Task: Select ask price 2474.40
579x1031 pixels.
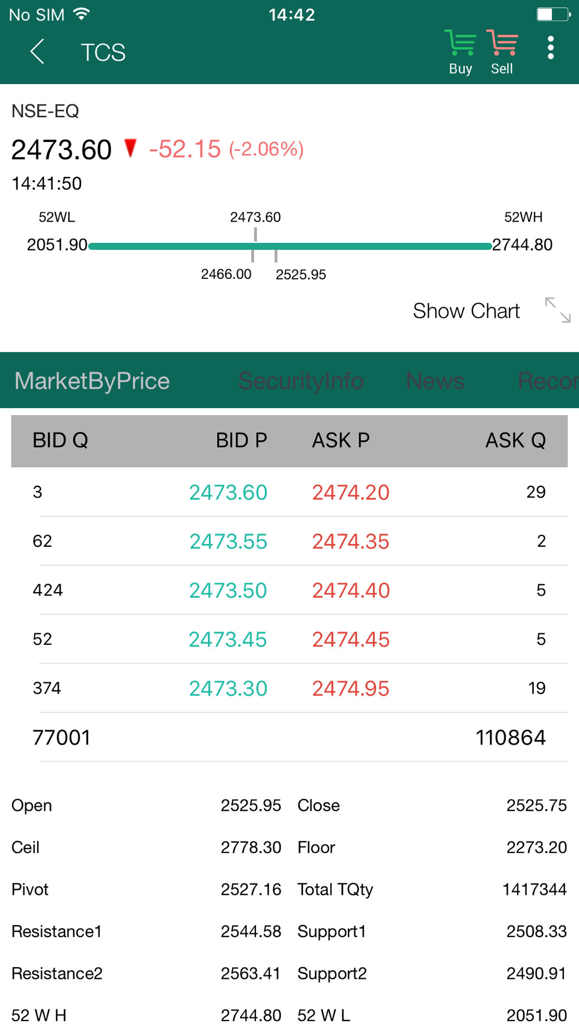Action: tap(351, 590)
